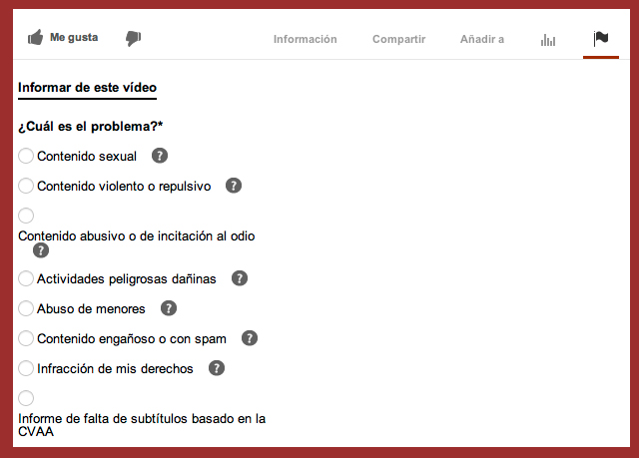Image resolution: width=639 pixels, height=458 pixels.
Task: Show help for Actividades peligrosas dañinas
Action: (240, 278)
